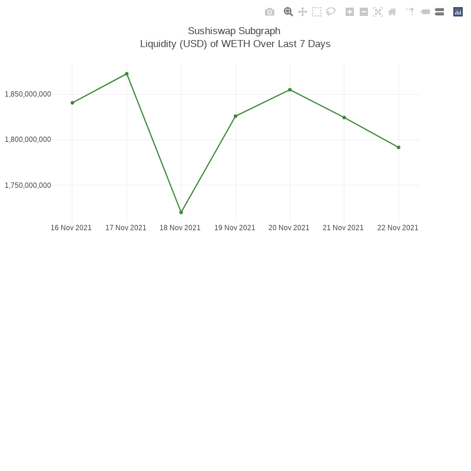Click the 22 Nov 2021 data point

[x=399, y=148]
